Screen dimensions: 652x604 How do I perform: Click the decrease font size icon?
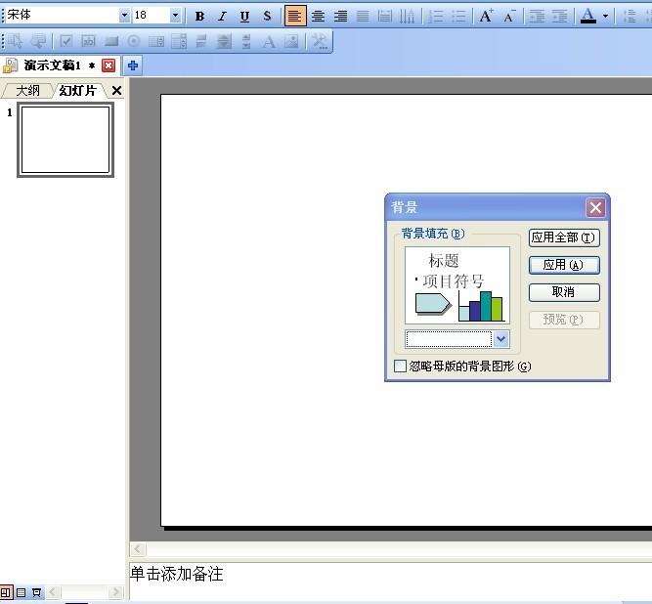point(508,16)
